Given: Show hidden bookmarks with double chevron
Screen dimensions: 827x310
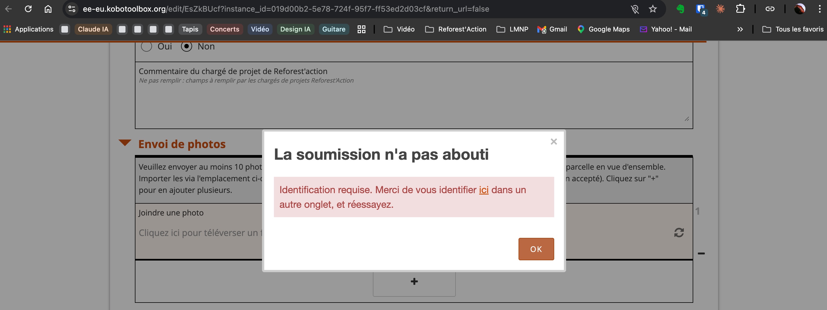Looking at the screenshot, I should [740, 29].
